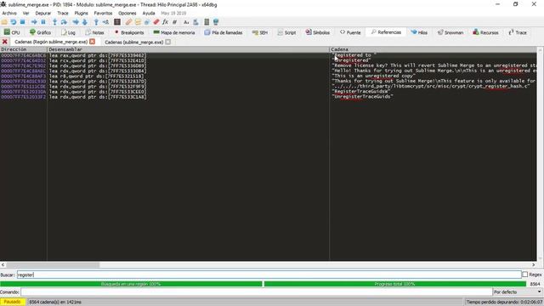Open the Ayuda menu
This screenshot has height=306, width=544.
point(149,14)
